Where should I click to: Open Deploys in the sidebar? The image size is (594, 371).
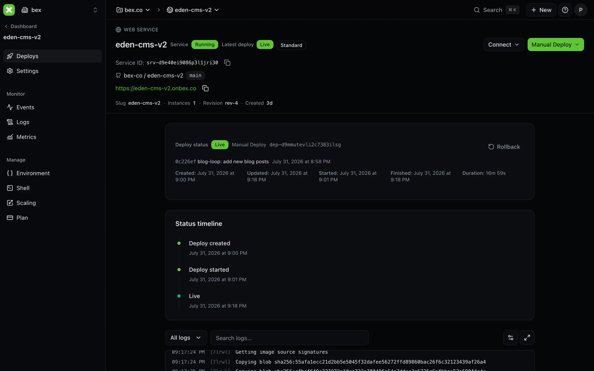53,56
